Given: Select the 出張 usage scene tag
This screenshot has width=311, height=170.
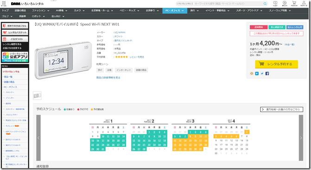Looking at the screenshot, I should tap(109, 70).
